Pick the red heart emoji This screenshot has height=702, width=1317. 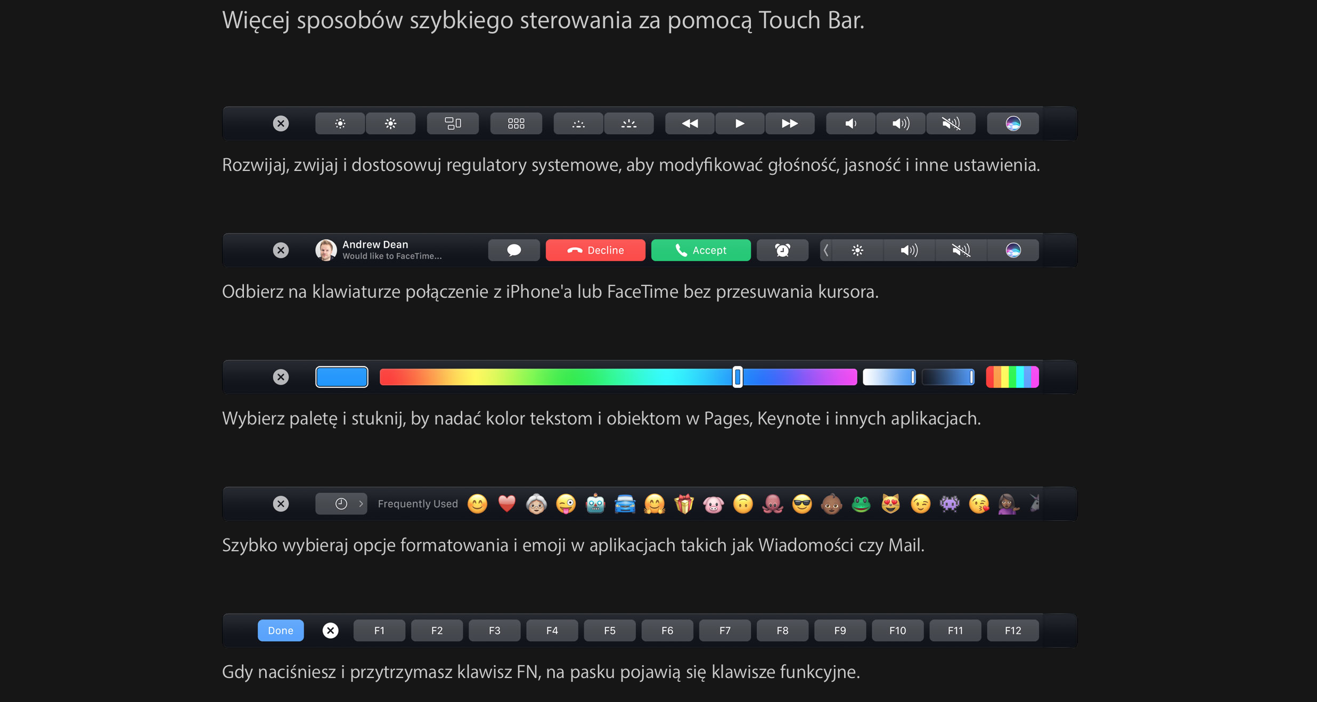(507, 504)
